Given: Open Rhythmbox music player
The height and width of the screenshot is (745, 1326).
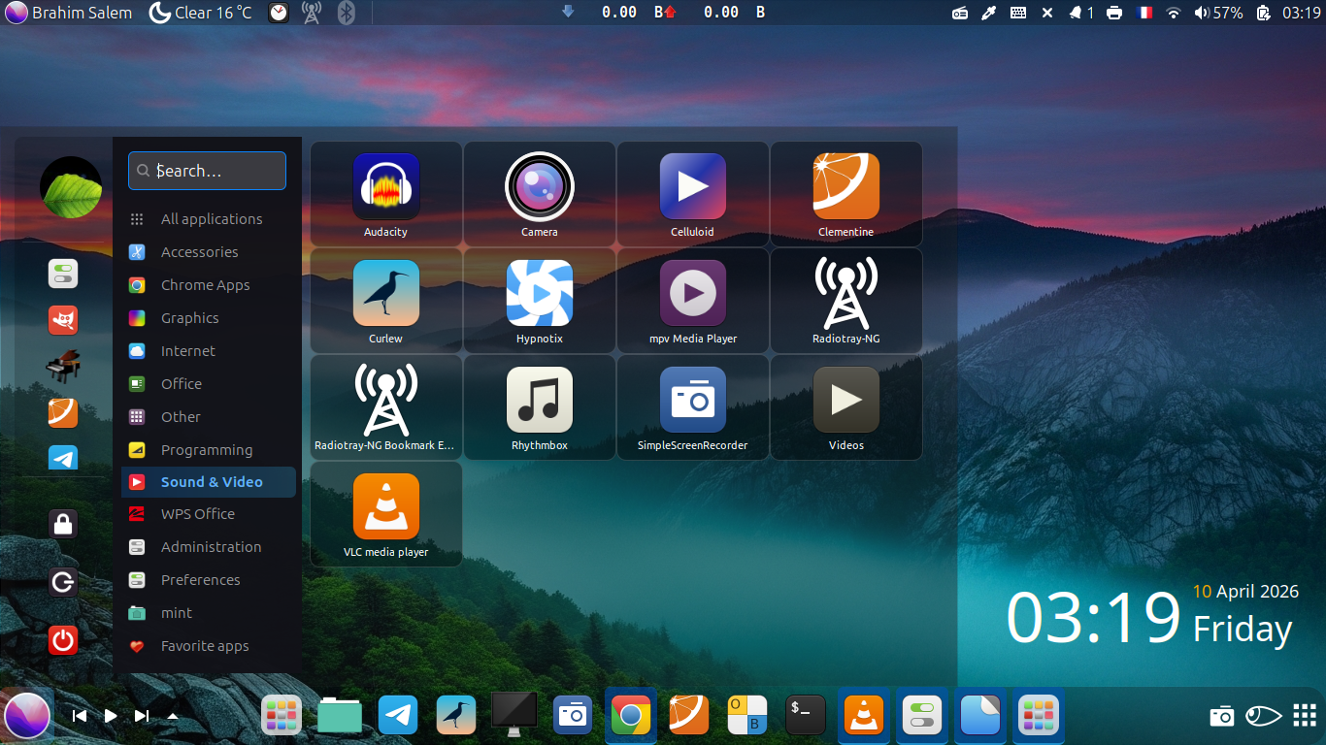Looking at the screenshot, I should point(539,407).
